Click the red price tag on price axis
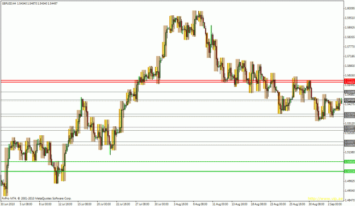The height and width of the screenshot is (206, 355). tap(349, 81)
